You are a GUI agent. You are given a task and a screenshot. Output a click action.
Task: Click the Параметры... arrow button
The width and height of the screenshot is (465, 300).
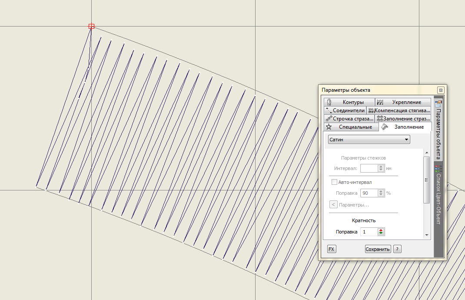point(333,204)
